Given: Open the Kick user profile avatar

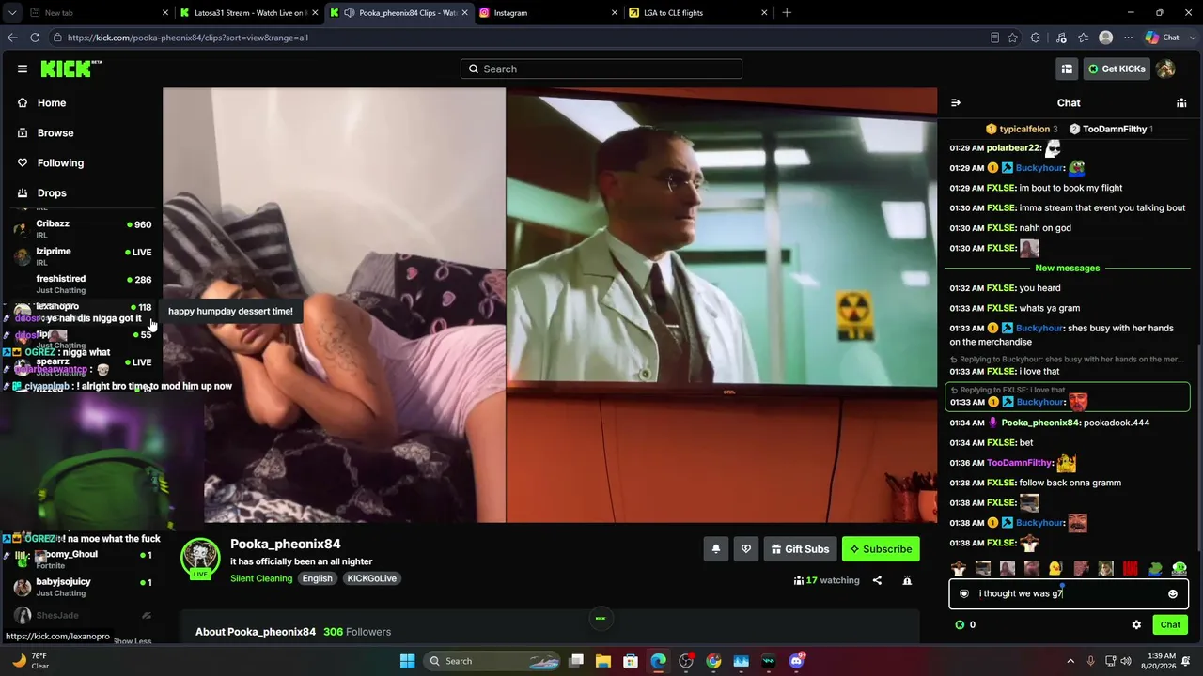Looking at the screenshot, I should [x=1165, y=69].
